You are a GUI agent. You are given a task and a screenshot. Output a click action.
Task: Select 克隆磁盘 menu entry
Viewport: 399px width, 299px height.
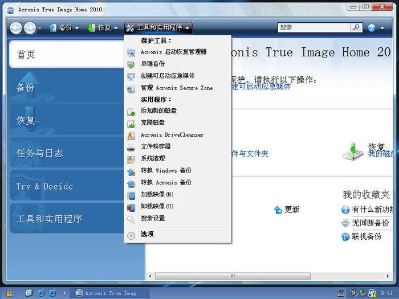tap(178, 123)
